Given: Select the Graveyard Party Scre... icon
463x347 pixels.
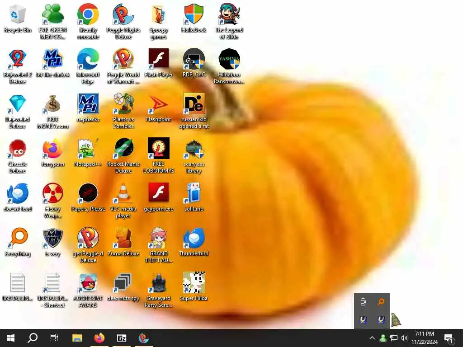Looking at the screenshot, I should pyautogui.click(x=159, y=291).
